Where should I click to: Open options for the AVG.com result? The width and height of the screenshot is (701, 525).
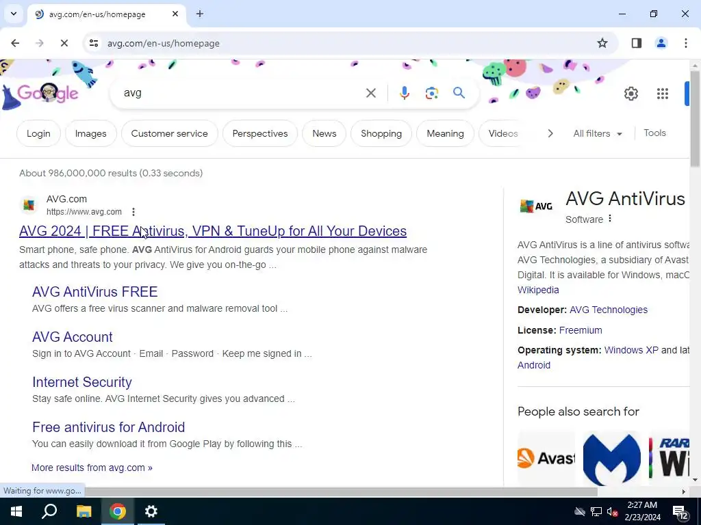click(133, 212)
